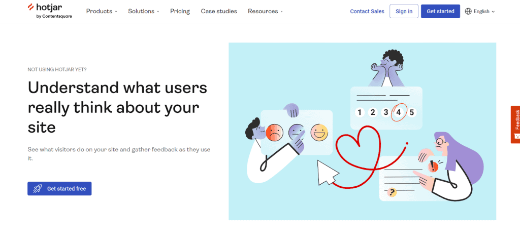The height and width of the screenshot is (248, 520).
Task: Click the sad red emoji face
Action: click(274, 133)
